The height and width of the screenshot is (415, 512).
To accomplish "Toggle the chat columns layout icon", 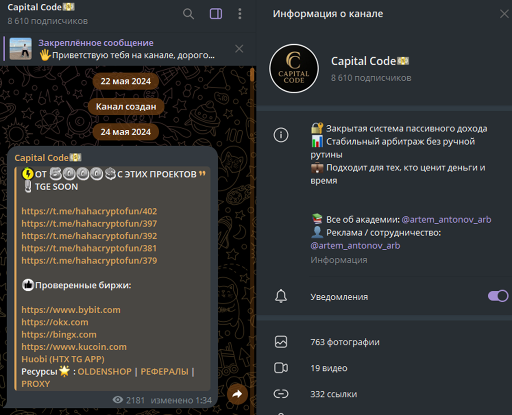I will point(215,14).
